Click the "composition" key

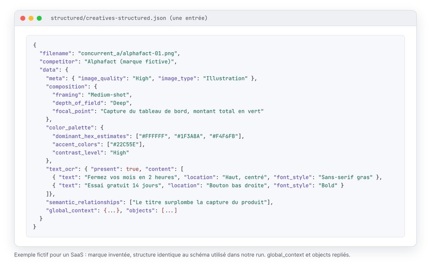click(67, 87)
